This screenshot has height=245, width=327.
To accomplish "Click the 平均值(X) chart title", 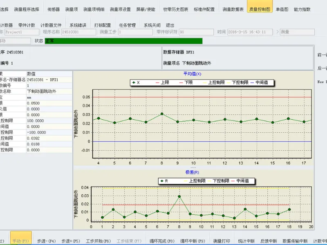I will pyautogui.click(x=192, y=74).
